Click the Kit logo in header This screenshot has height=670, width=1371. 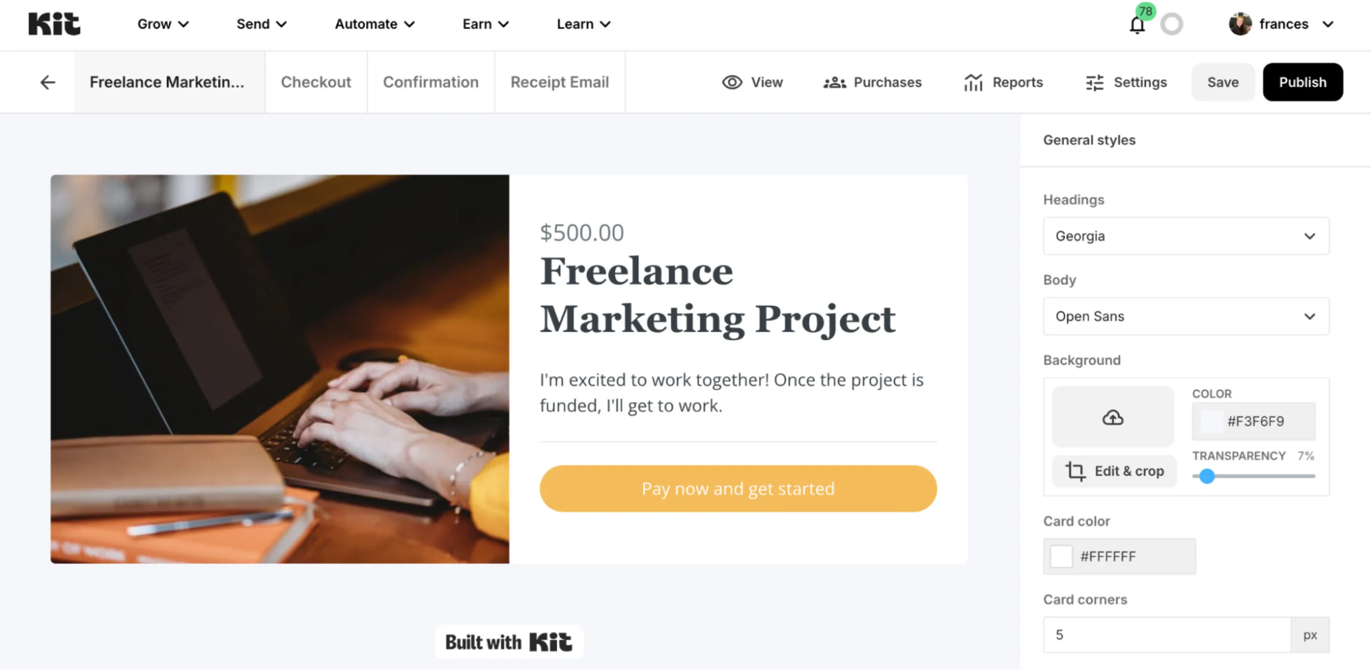[54, 24]
